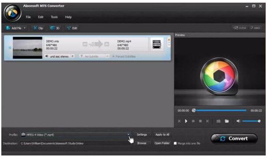Image resolution: width=267 pixels, height=159 pixels.
Task: Skip to next frame in preview
Action: tap(208, 121)
